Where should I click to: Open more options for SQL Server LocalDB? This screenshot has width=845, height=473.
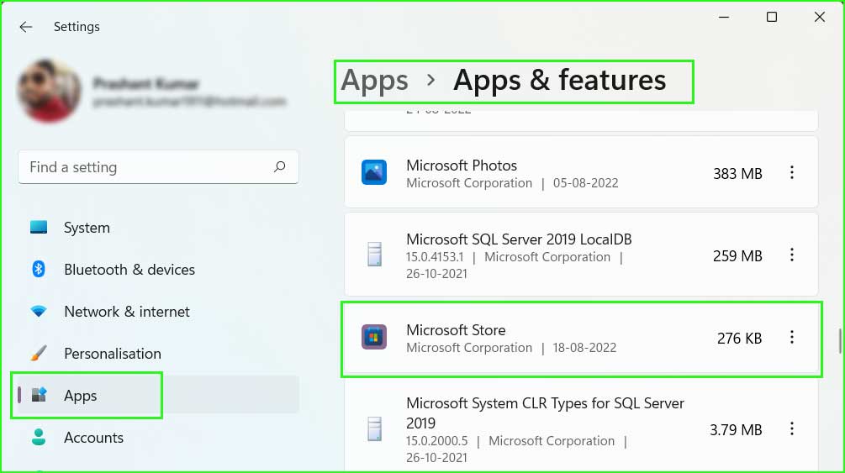click(792, 255)
